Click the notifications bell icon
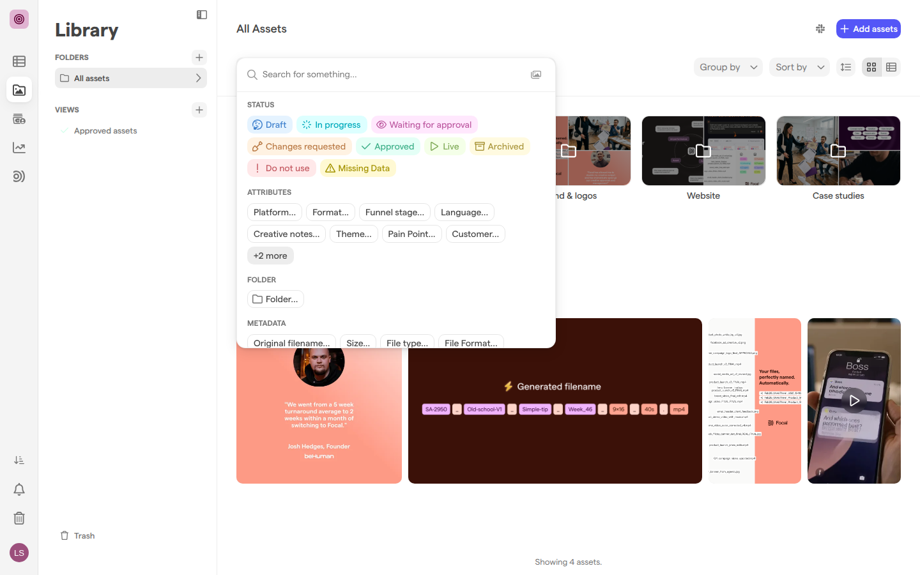Image resolution: width=920 pixels, height=575 pixels. pyautogui.click(x=19, y=489)
